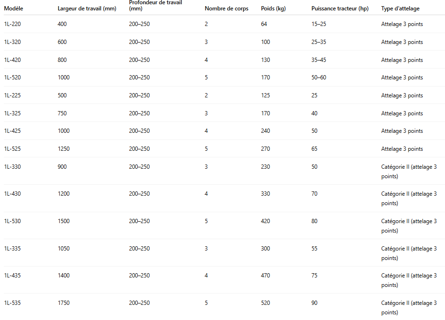Select the 520 weight value

(x=266, y=303)
